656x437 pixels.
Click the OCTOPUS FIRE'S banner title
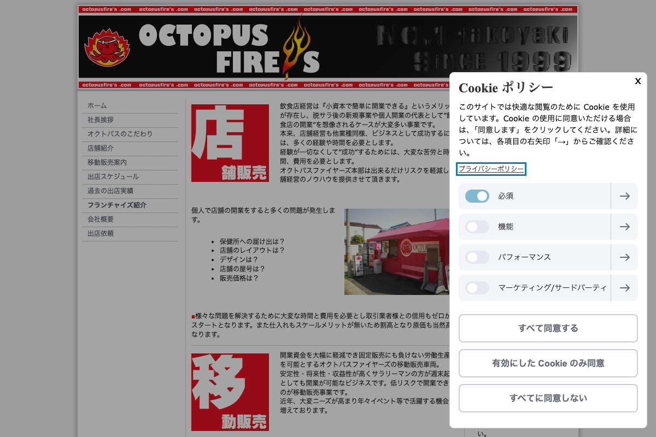230,49
